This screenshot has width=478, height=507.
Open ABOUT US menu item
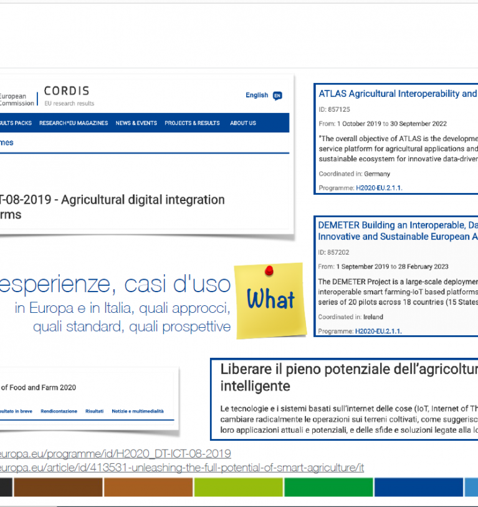tap(243, 123)
